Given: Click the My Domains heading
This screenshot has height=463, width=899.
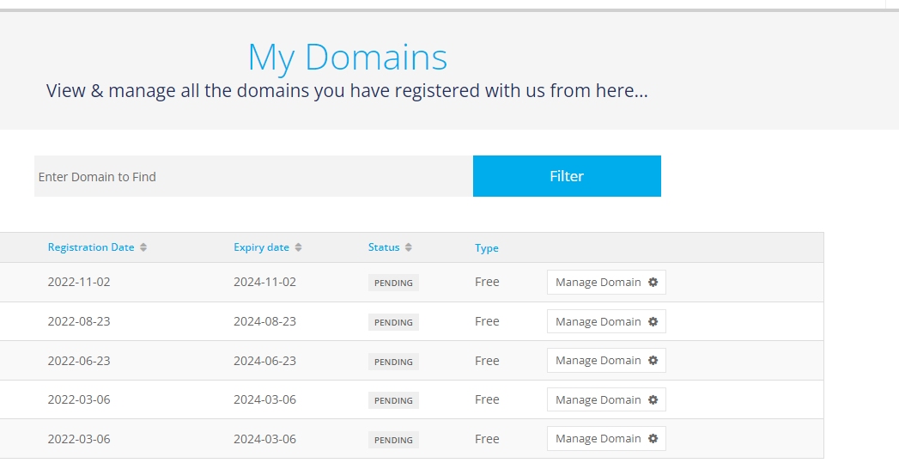Looking at the screenshot, I should point(348,58).
